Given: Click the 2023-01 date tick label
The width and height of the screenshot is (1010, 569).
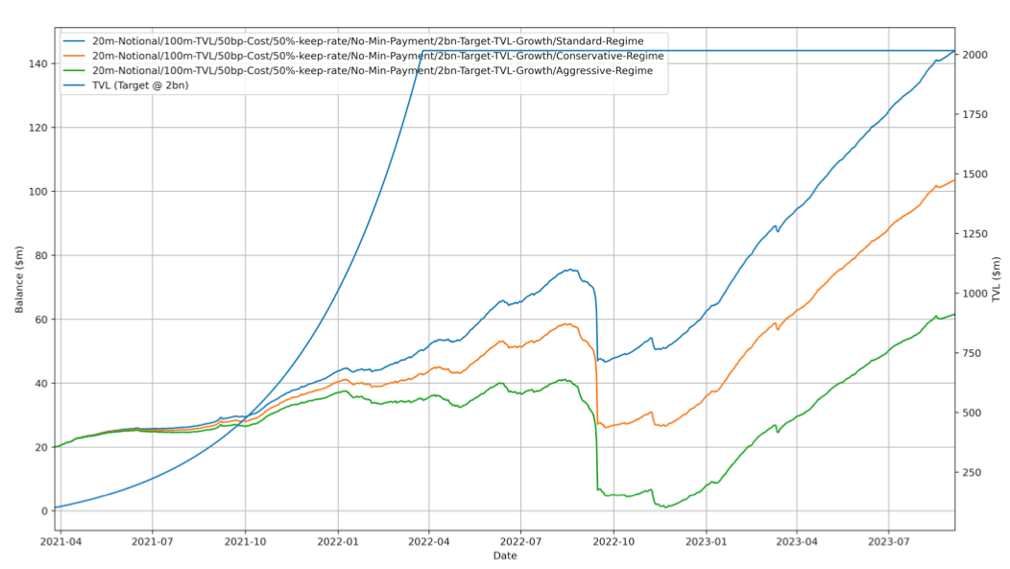Looking at the screenshot, I should [x=707, y=541].
